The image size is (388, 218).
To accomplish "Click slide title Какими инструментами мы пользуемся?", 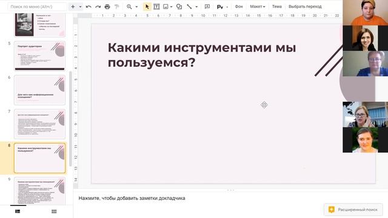I will [x=202, y=55].
